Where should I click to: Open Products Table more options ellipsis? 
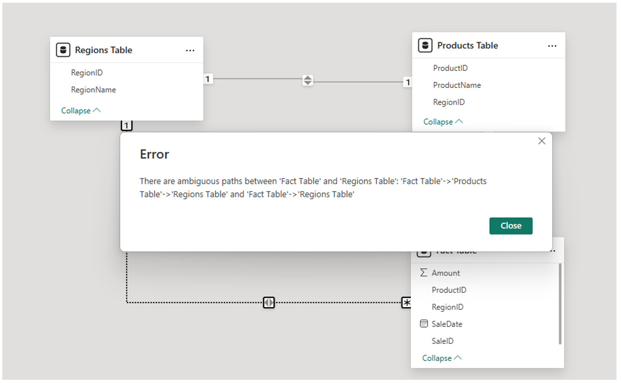tap(552, 46)
